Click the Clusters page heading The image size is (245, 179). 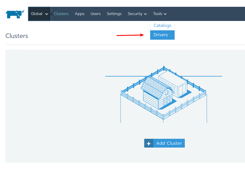tap(16, 36)
